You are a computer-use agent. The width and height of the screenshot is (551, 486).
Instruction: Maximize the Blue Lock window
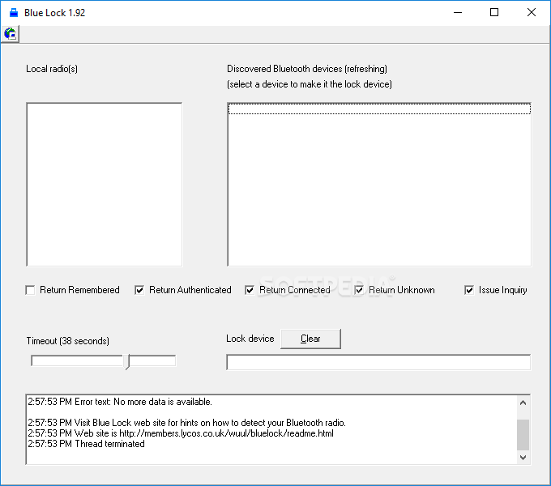click(x=494, y=13)
